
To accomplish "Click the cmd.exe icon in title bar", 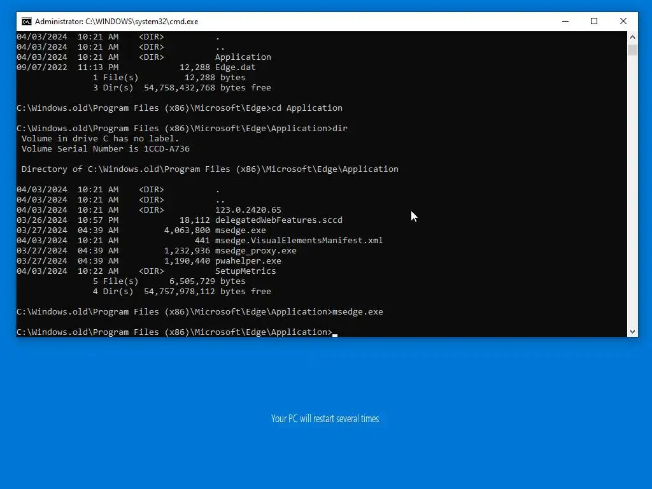I will coord(27,22).
